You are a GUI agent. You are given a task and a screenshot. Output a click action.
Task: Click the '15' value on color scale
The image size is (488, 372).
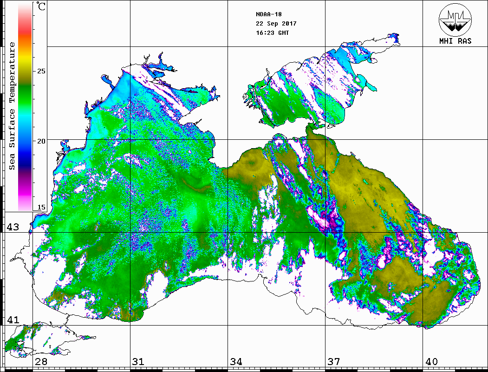[x=41, y=207]
